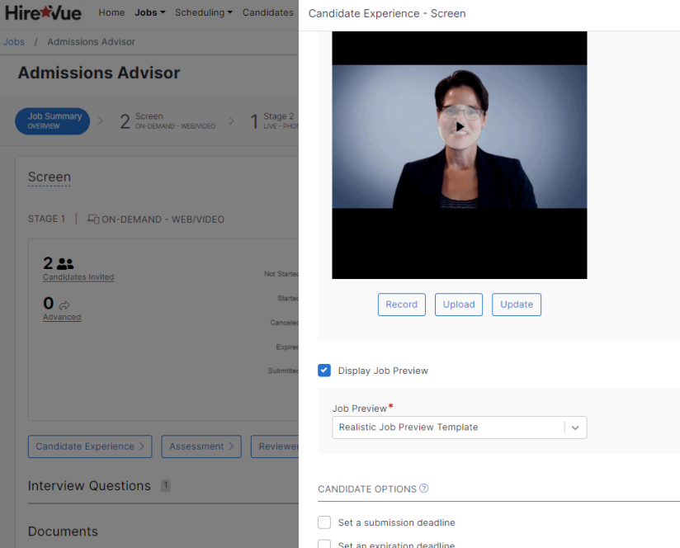
Task: Open the Jobs menu in navbar
Action: click(x=150, y=12)
